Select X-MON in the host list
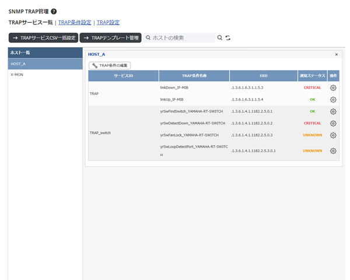This screenshot has width=350, height=280. (45, 75)
